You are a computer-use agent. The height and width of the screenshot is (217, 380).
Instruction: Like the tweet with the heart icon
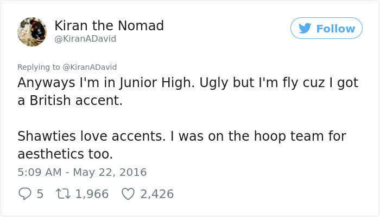click(128, 193)
